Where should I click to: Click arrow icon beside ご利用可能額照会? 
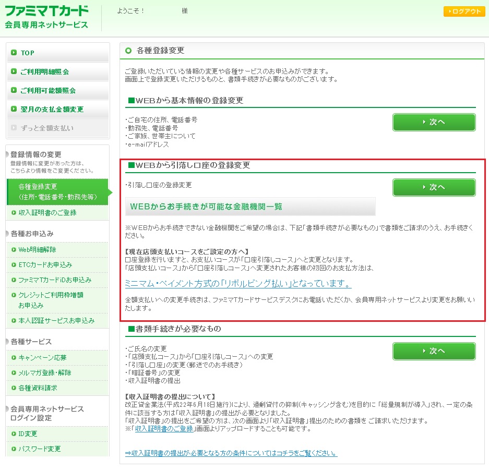[x=14, y=90]
